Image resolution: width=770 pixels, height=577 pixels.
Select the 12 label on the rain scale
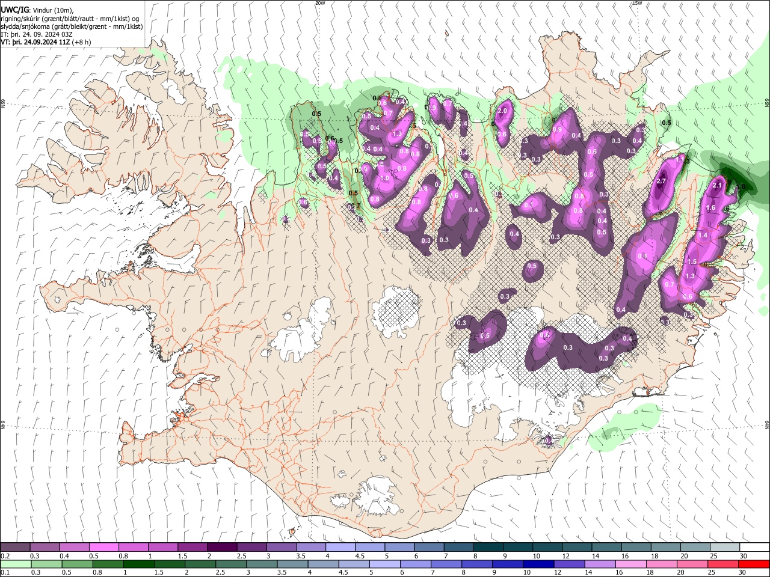558,572
